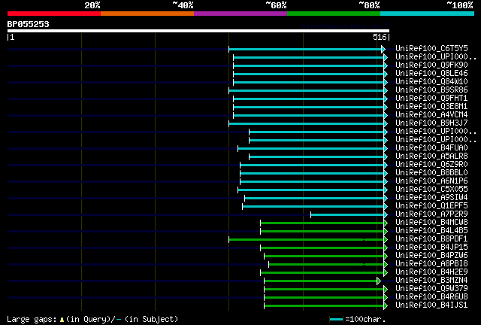The height and width of the screenshot is (325, 481).
Task: Select the UniRef100_A4VCM4 label
Action: pos(431,115)
